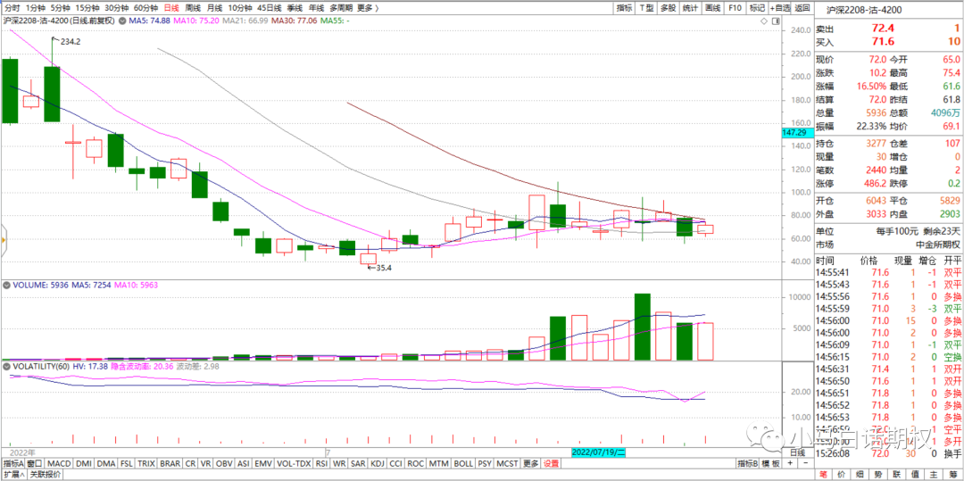Open the 多周期 multi-period view
The height and width of the screenshot is (481, 964).
[x=341, y=7]
